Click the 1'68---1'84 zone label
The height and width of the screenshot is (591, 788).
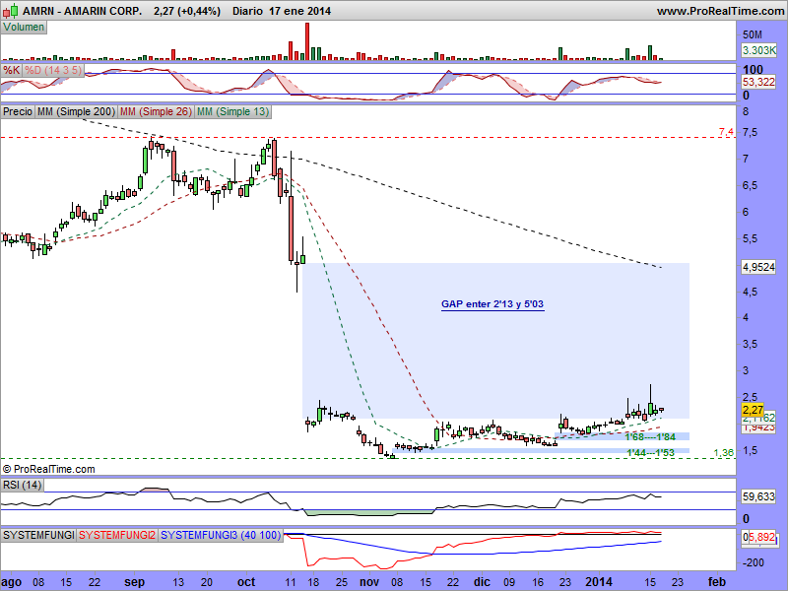click(x=650, y=437)
